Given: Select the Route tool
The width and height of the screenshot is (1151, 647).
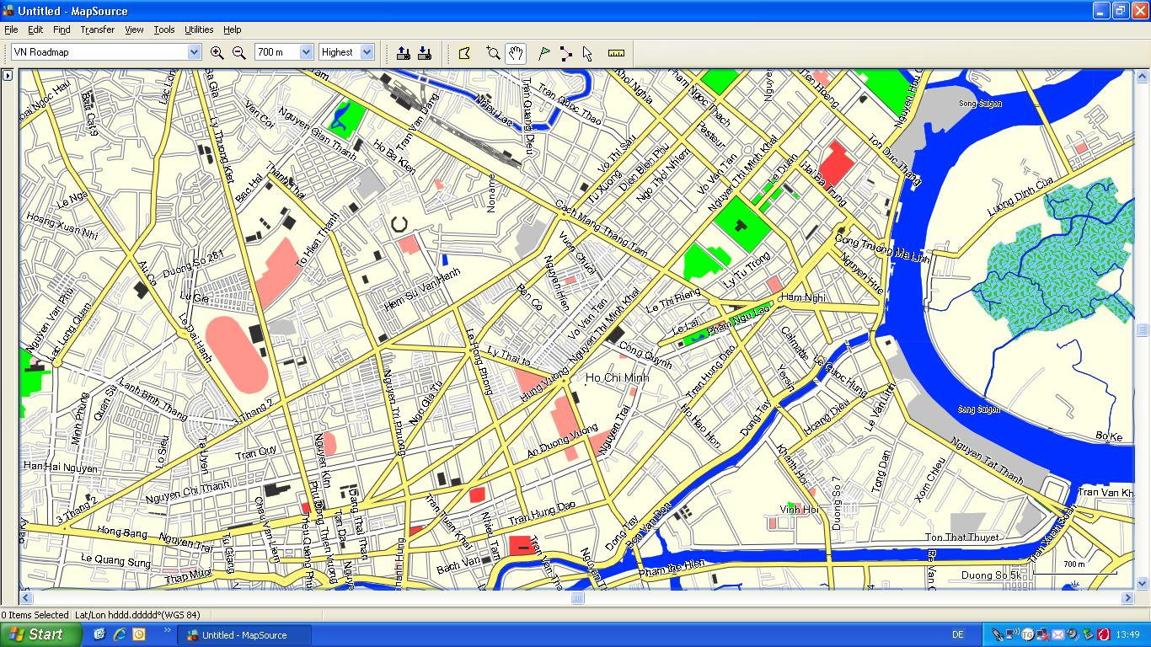Looking at the screenshot, I should point(565,53).
